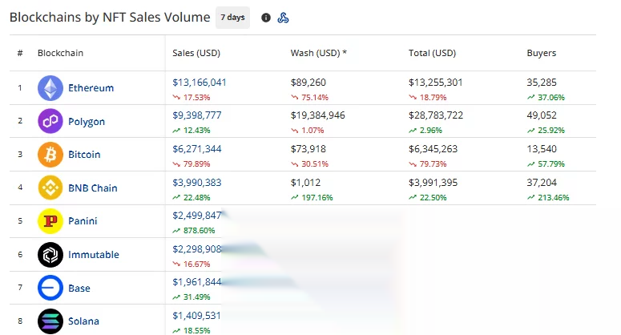Click the Polygon logo icon
The image size is (621, 335).
pyautogui.click(x=50, y=121)
